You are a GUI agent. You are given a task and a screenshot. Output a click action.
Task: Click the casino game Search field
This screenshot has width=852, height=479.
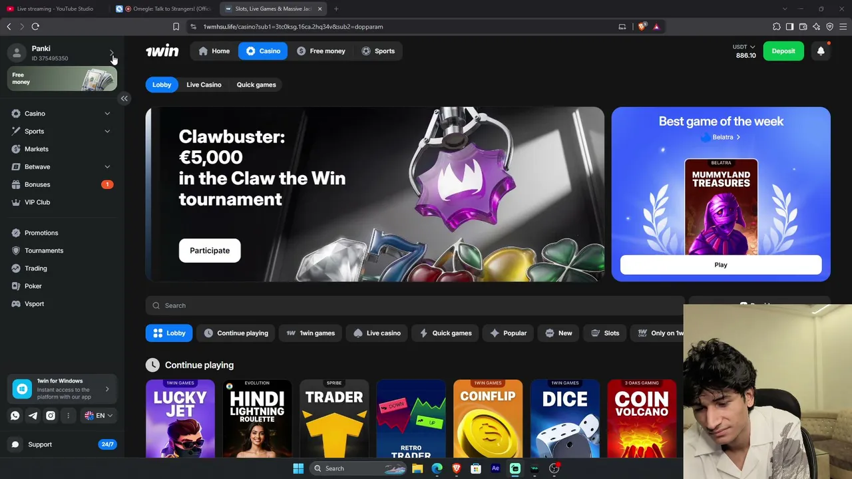pyautogui.click(x=415, y=305)
